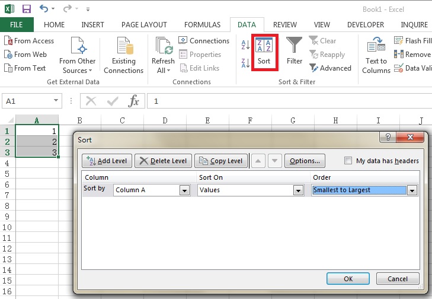
Task: Click the Excel application logo icon
Action: (x=9, y=9)
